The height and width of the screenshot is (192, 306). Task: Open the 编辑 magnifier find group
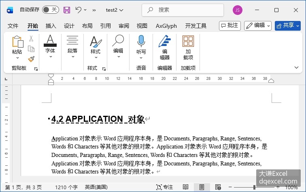pyautogui.click(x=118, y=46)
